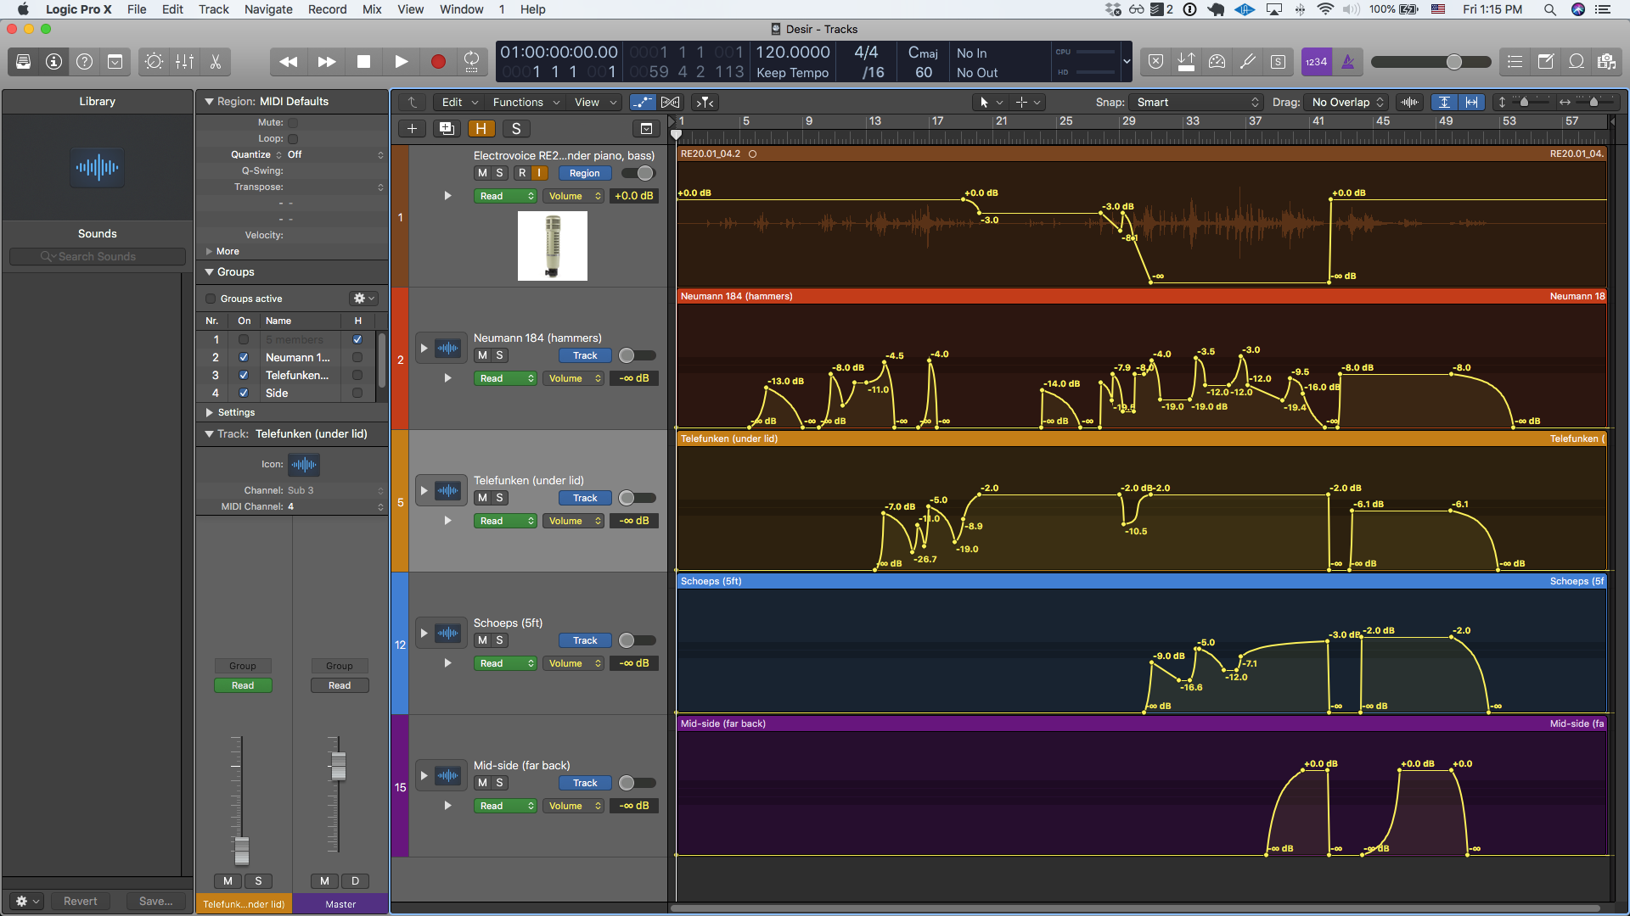Toggle Flex show/hide button
The width and height of the screenshot is (1630, 916).
pyautogui.click(x=670, y=103)
